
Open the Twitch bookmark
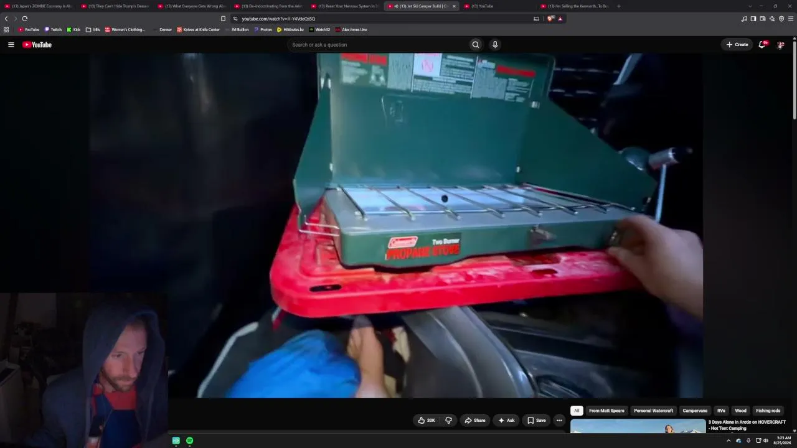click(53, 29)
